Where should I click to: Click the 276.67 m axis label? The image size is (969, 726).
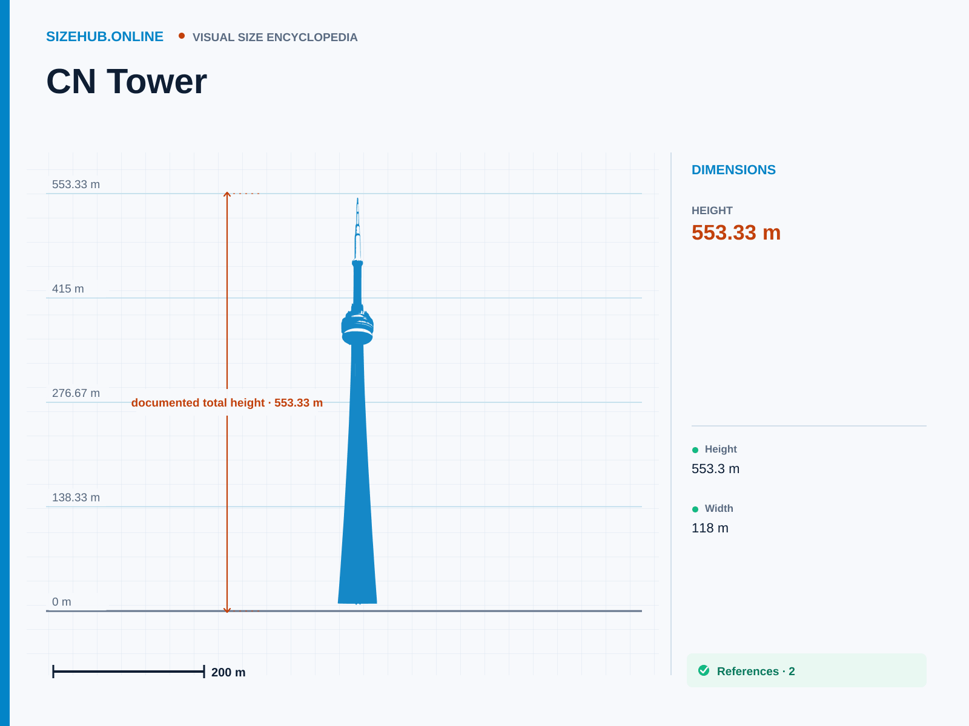coord(76,393)
